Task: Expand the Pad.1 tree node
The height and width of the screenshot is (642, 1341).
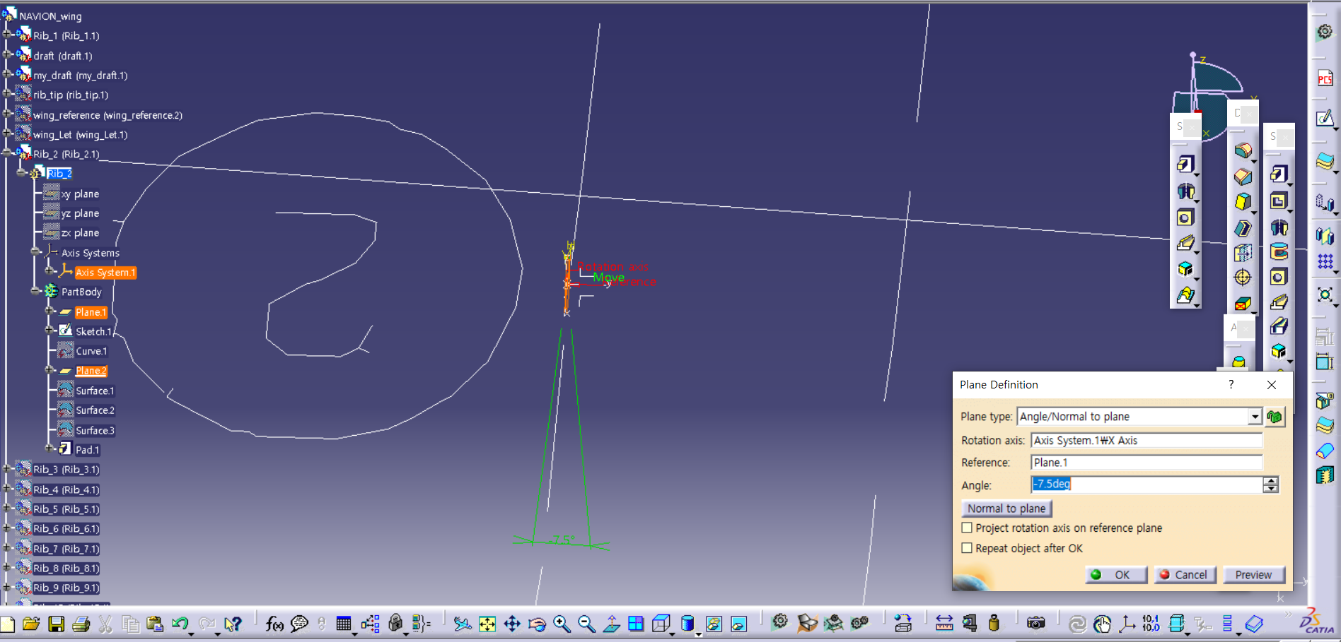Action: click(x=50, y=448)
